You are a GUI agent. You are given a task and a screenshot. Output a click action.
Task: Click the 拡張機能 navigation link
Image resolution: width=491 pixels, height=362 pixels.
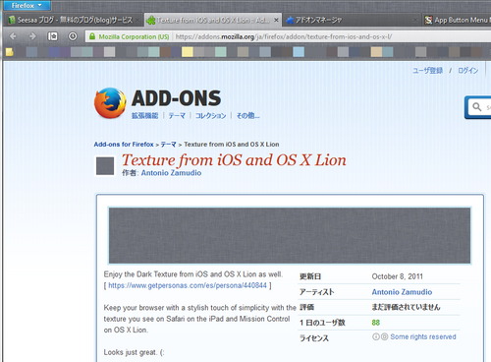[144, 115]
